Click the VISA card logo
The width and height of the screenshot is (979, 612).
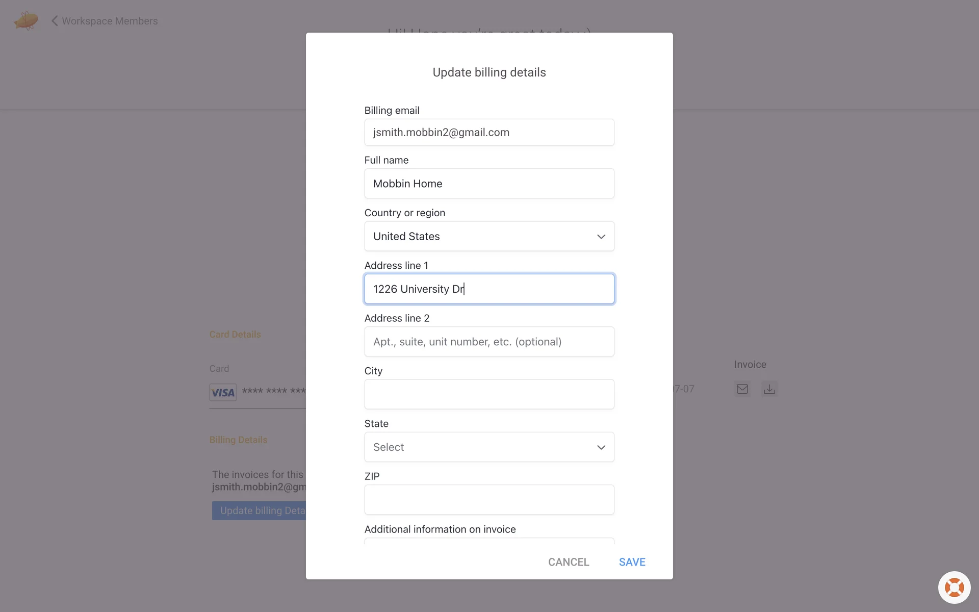coord(223,392)
